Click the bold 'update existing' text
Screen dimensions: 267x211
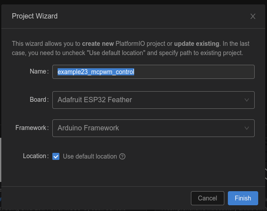pyautogui.click(x=196, y=44)
